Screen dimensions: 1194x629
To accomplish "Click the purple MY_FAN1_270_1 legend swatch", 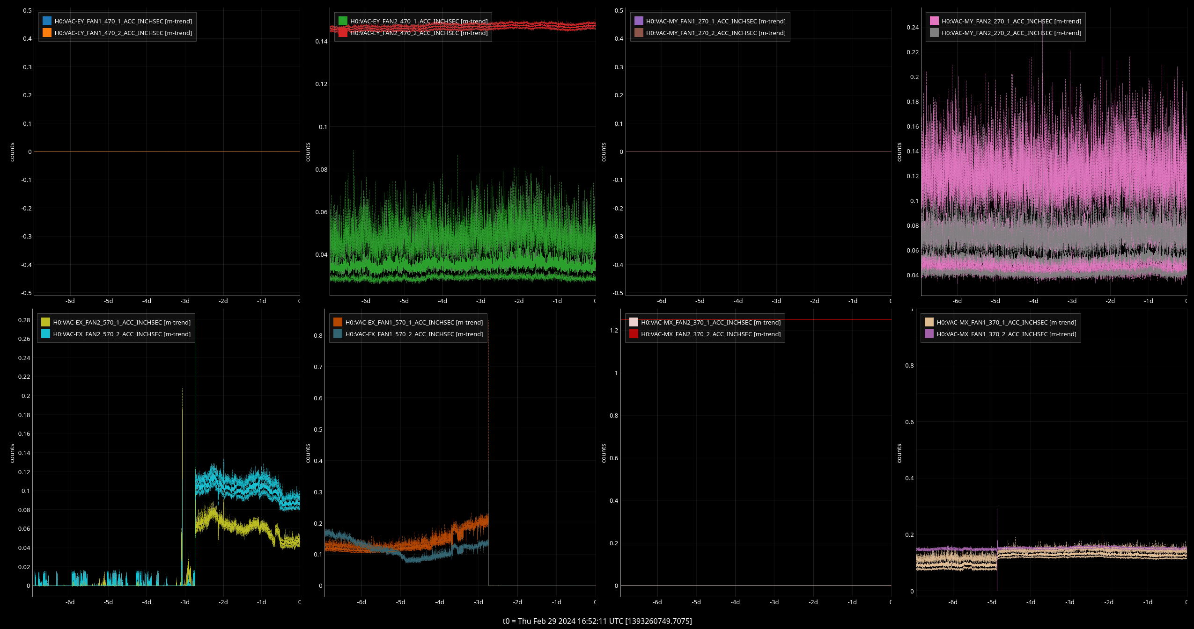I will [639, 21].
